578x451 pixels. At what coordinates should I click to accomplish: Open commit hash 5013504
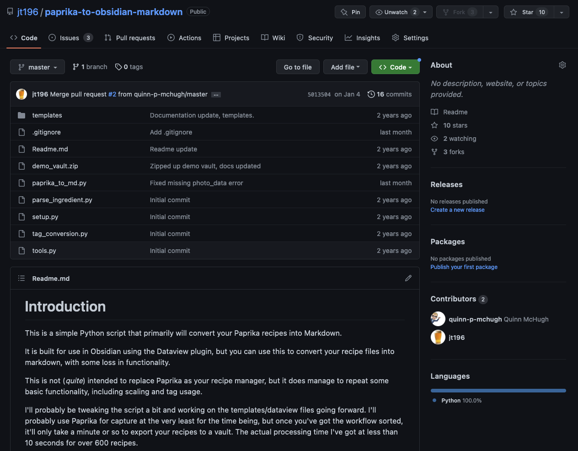tap(319, 94)
